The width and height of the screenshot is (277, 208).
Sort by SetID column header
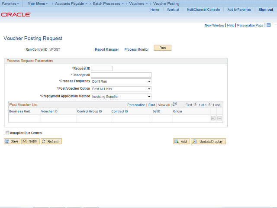point(156,111)
